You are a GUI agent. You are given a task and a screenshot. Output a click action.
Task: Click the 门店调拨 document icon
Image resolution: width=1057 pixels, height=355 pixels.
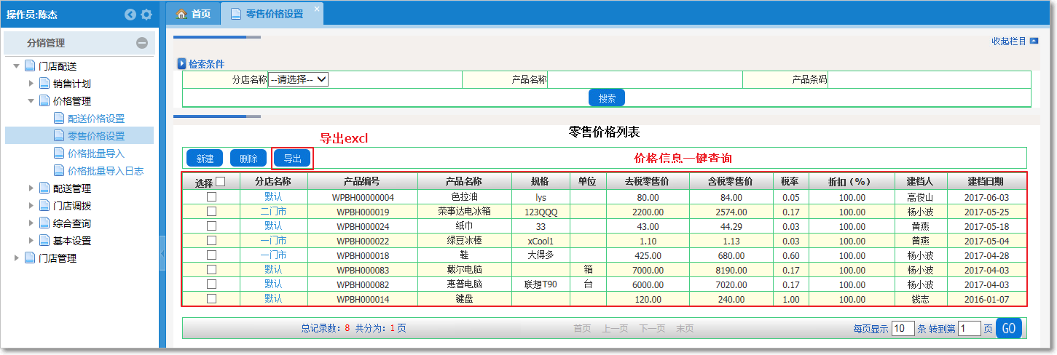click(44, 206)
